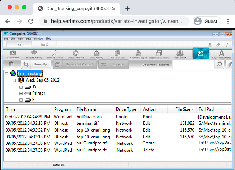Viewport: 235px width, 170px height.
Task: Click the browser address bar
Action: tap(114, 21)
